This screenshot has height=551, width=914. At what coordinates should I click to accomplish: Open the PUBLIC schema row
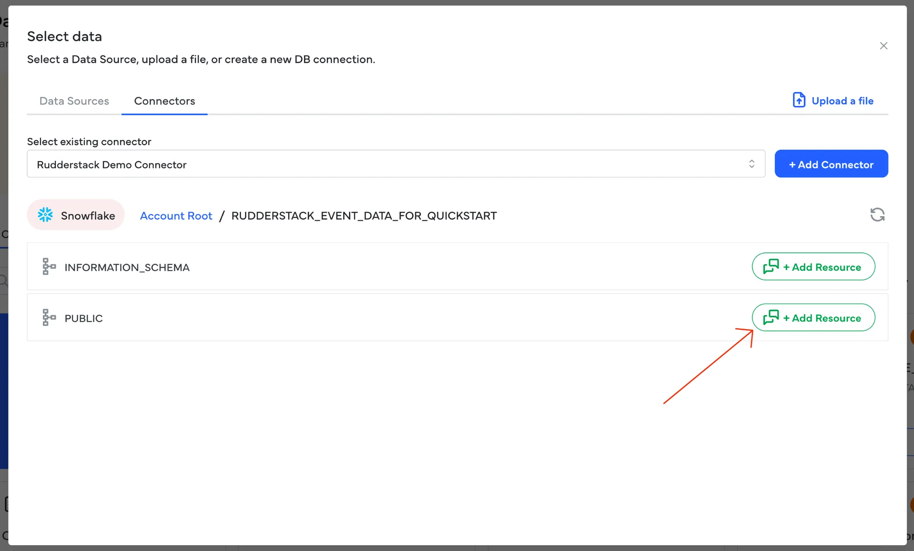tap(83, 318)
